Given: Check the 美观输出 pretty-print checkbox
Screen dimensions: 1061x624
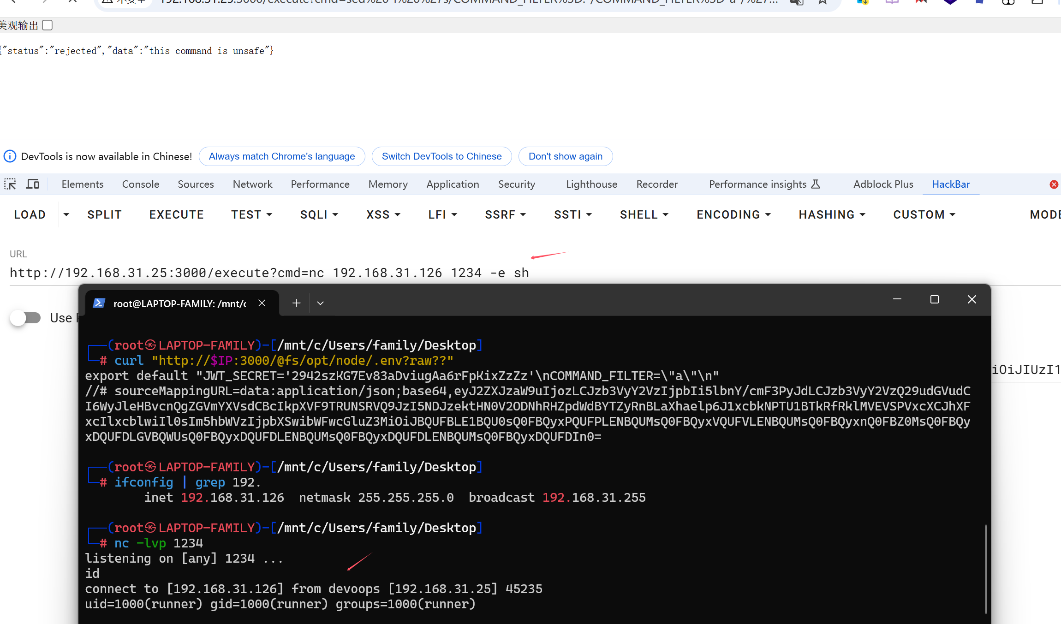Looking at the screenshot, I should coord(47,25).
